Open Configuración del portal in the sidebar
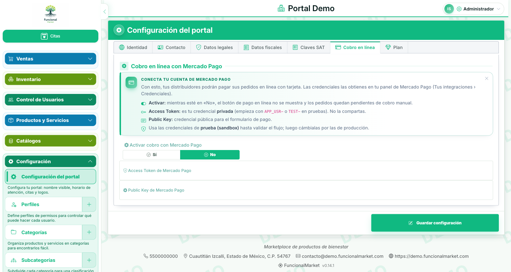Viewport: 511px width, 272px height. [51, 177]
